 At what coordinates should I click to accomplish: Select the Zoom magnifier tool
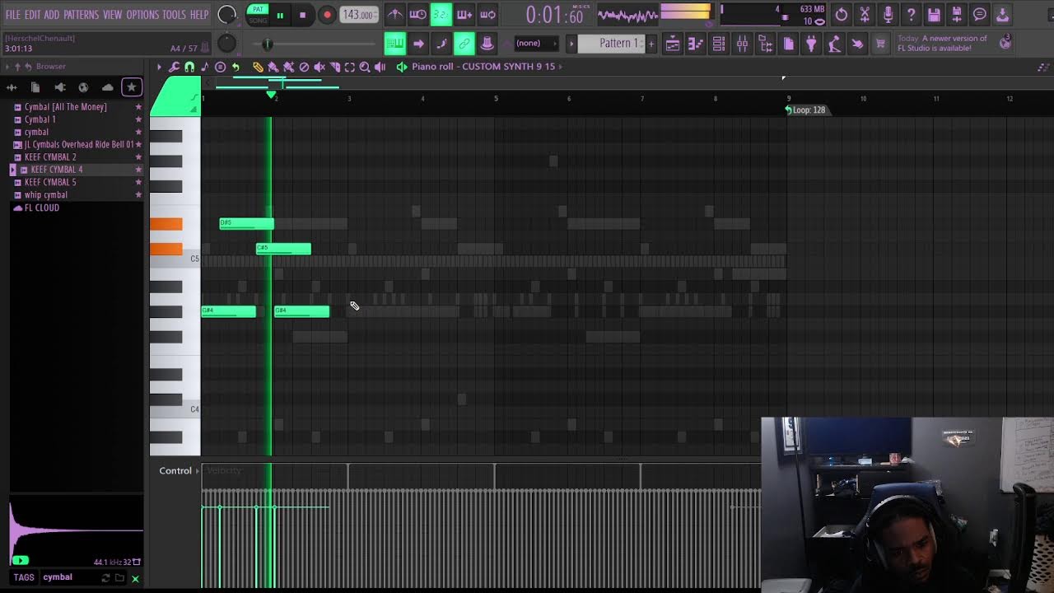tap(365, 67)
